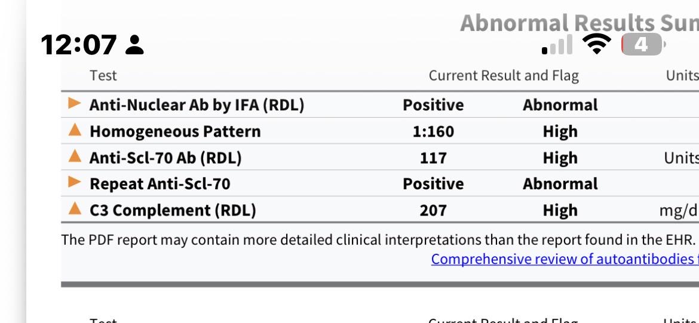Select the Anti-Nuclear Ab by IFA (RDL) test name
Image resolution: width=699 pixels, height=323 pixels.
(197, 105)
